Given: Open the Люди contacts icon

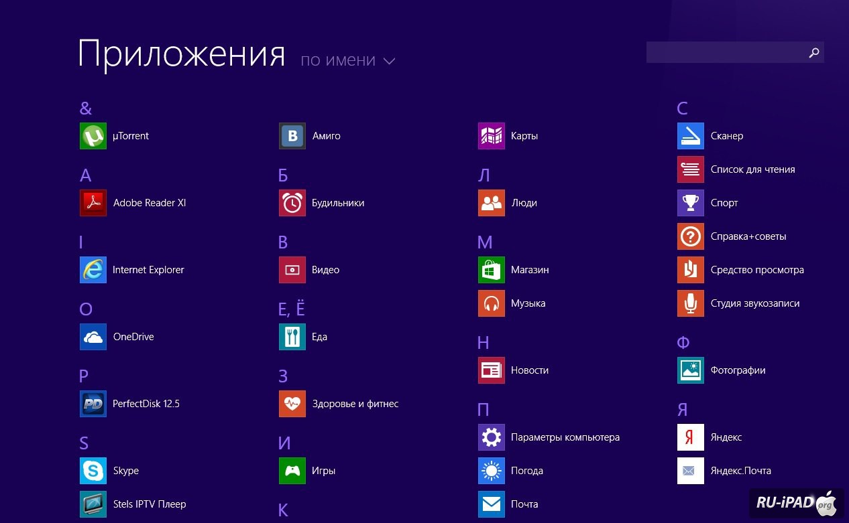Looking at the screenshot, I should [492, 203].
